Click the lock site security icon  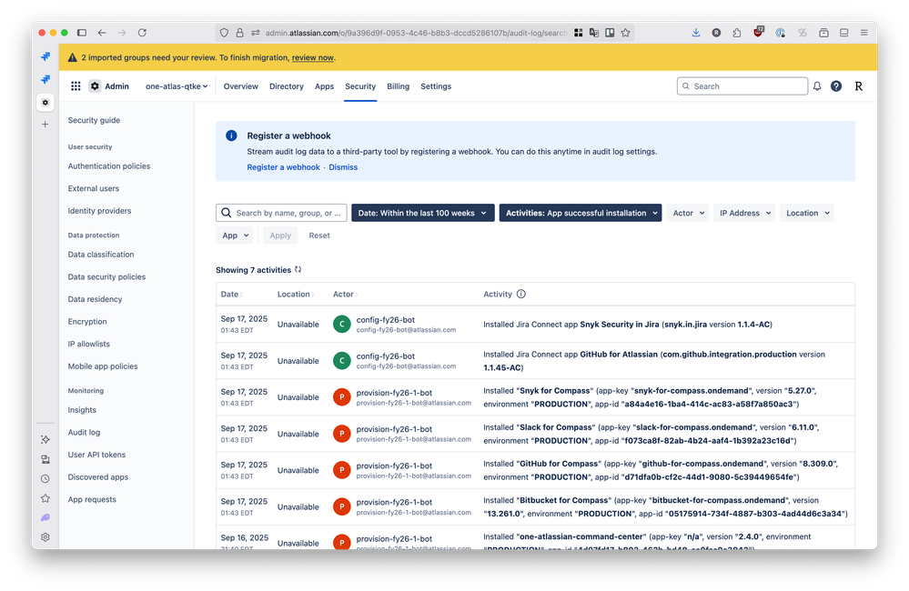pyautogui.click(x=239, y=33)
